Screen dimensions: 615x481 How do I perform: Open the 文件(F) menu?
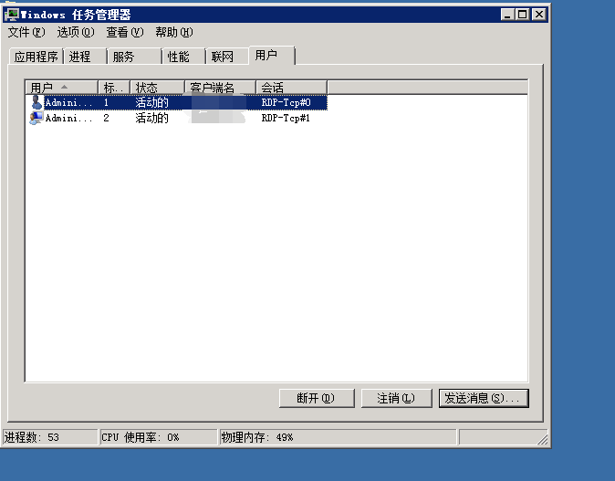tap(26, 32)
